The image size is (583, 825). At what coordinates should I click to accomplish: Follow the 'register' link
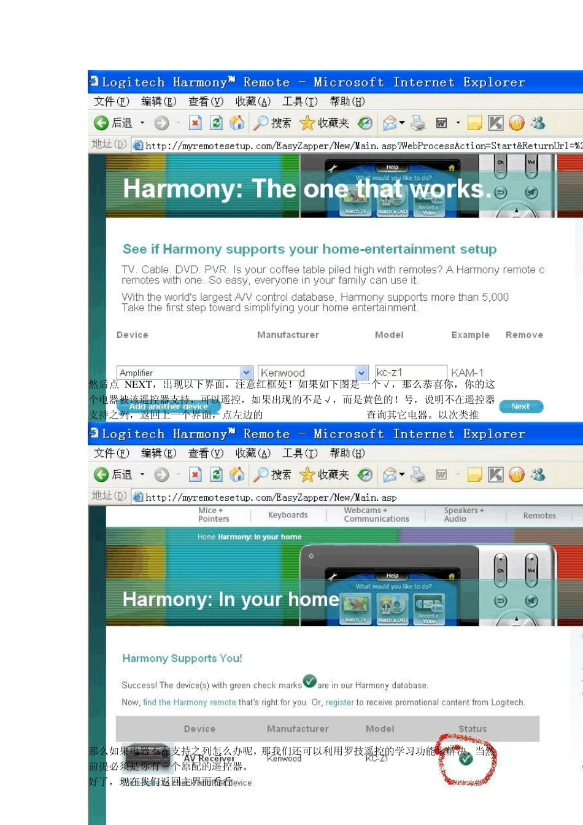click(x=340, y=702)
